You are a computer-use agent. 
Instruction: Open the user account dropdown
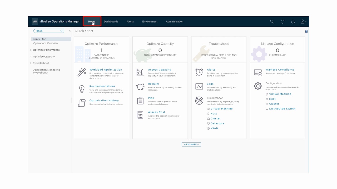pos(303,22)
